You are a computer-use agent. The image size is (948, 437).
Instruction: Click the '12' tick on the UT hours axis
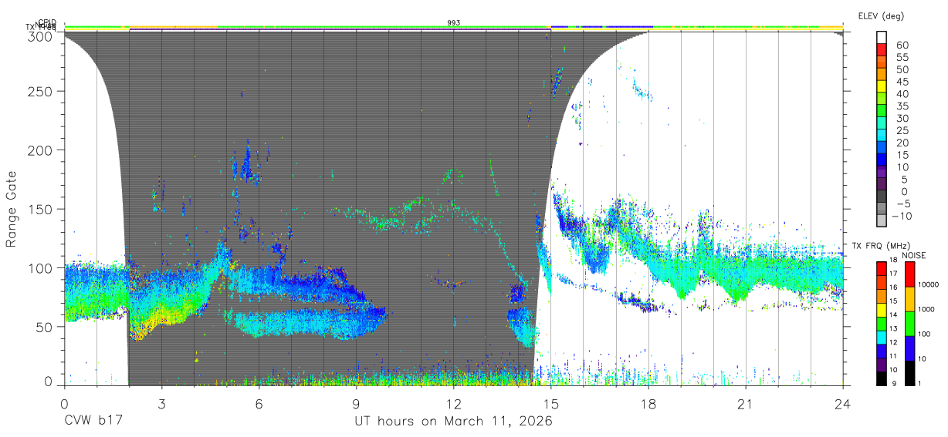[454, 403]
